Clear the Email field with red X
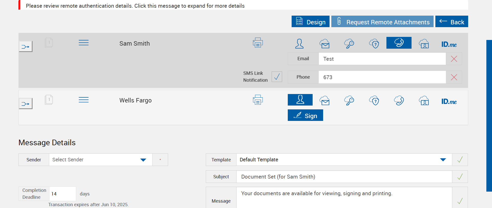This screenshot has width=492, height=208. pos(454,59)
